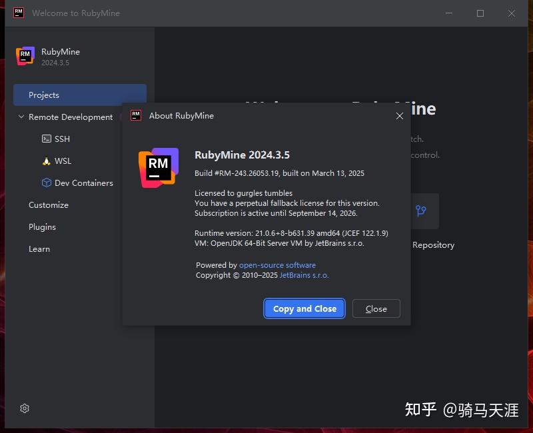Open the Learn section
This screenshot has width=533, height=433.
pos(39,248)
